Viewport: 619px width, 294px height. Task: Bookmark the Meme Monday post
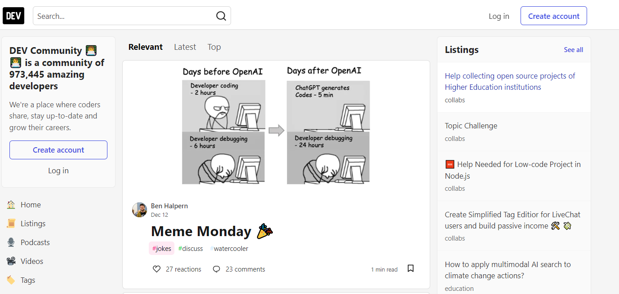tap(410, 268)
